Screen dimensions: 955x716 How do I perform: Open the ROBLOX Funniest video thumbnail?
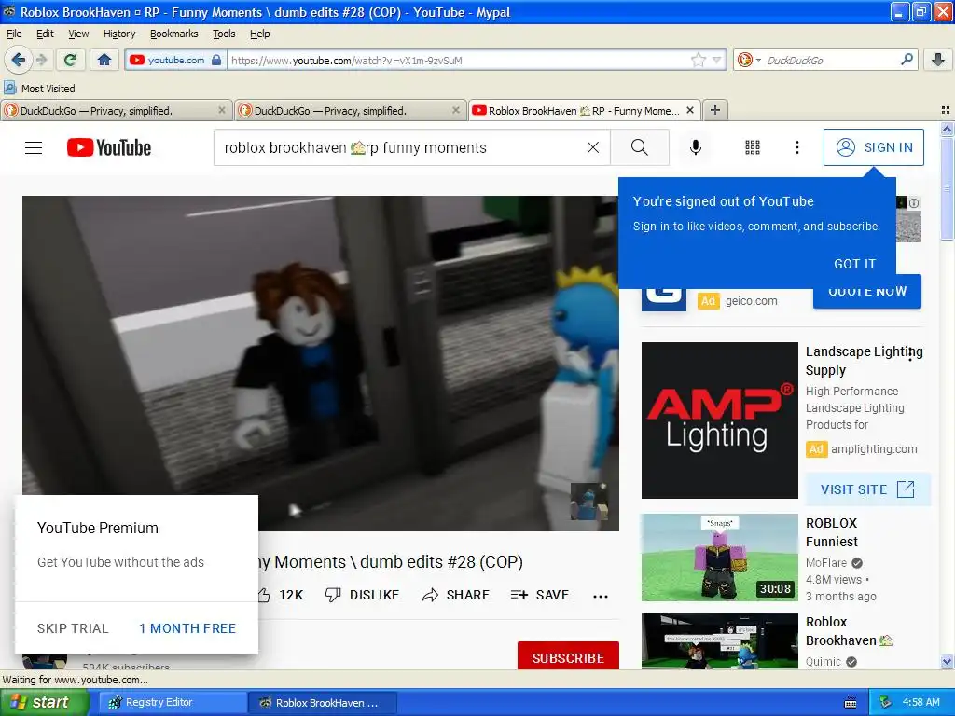719,558
